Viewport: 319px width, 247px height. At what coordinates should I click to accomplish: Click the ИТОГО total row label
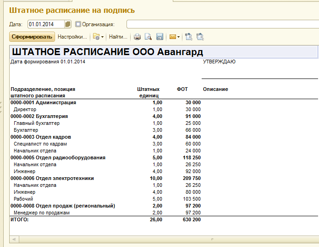tap(19, 220)
